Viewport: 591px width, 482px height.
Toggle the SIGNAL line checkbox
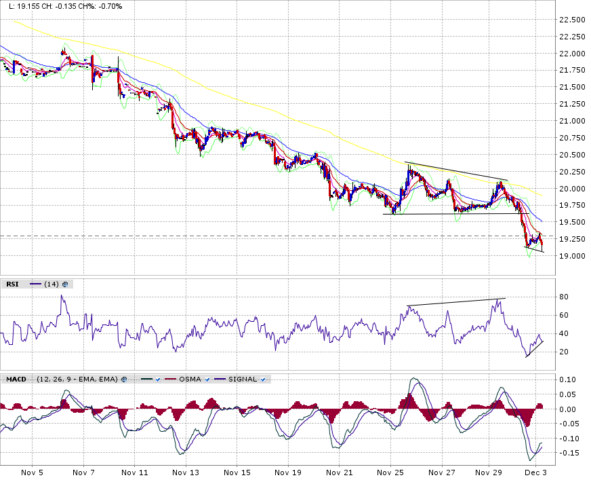click(x=263, y=379)
